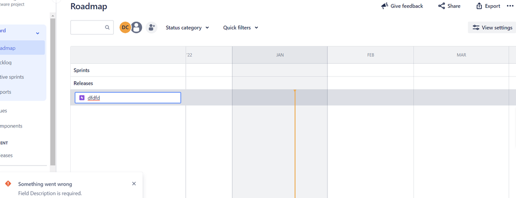Viewport: 516px width, 198px height.
Task: Open the Quick filters dropdown
Action: point(241,28)
